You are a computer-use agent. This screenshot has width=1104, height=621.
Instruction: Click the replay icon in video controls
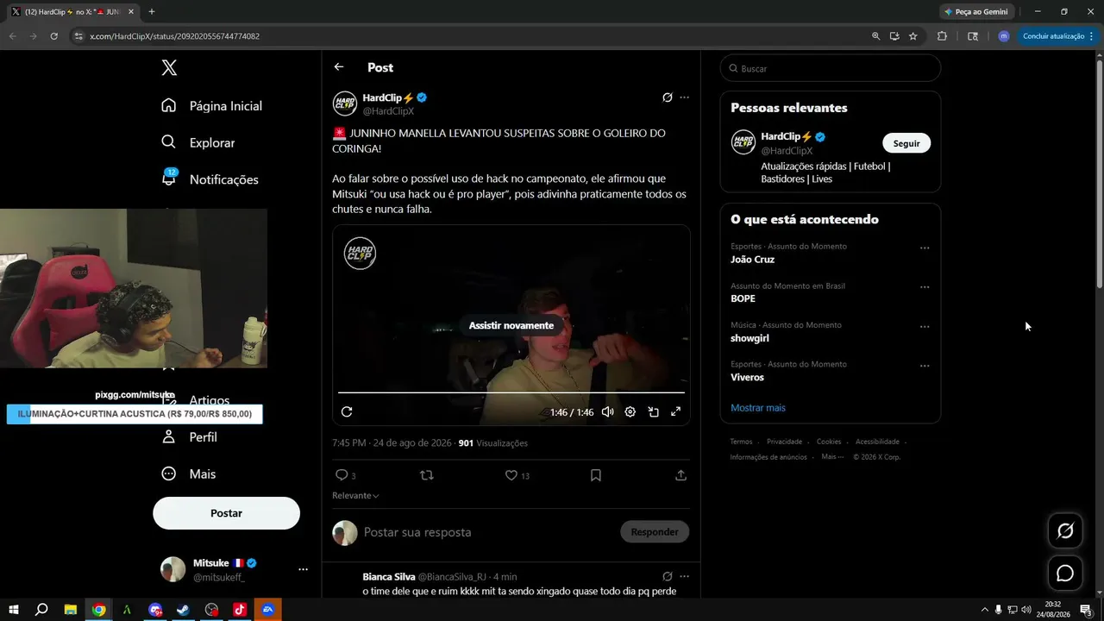347,411
